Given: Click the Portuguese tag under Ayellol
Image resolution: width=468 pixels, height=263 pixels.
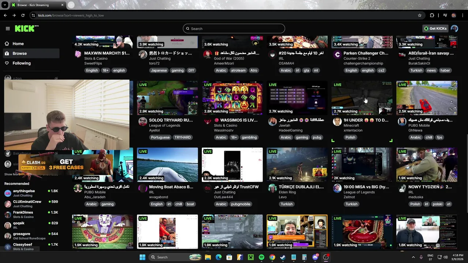Looking at the screenshot, I should tap(160, 137).
